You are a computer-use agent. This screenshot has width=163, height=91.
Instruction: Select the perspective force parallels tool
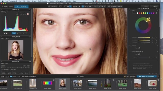(x=92, y=6)
